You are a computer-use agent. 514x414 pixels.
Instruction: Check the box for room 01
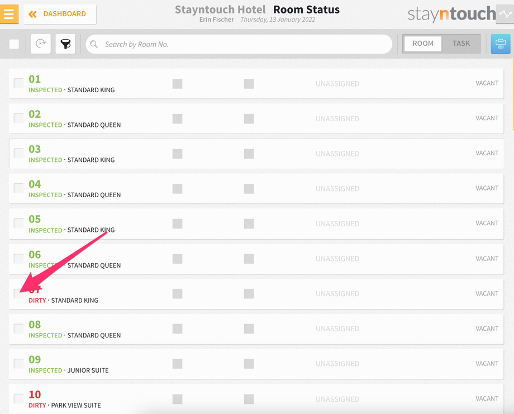[x=18, y=83]
